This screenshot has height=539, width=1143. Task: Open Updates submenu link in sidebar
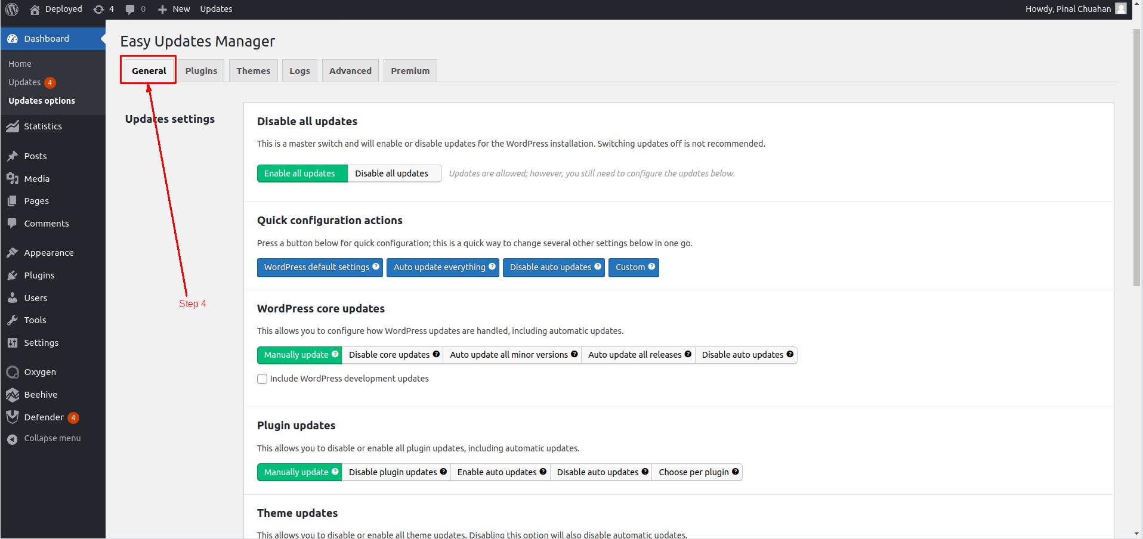coord(24,82)
